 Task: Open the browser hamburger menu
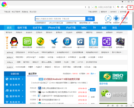(131, 7)
